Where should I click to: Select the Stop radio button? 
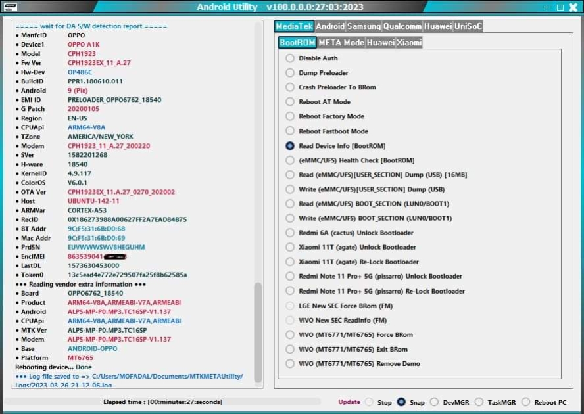(x=369, y=402)
